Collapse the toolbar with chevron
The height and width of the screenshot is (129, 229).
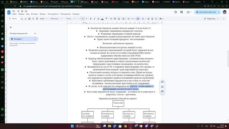pos(224,19)
